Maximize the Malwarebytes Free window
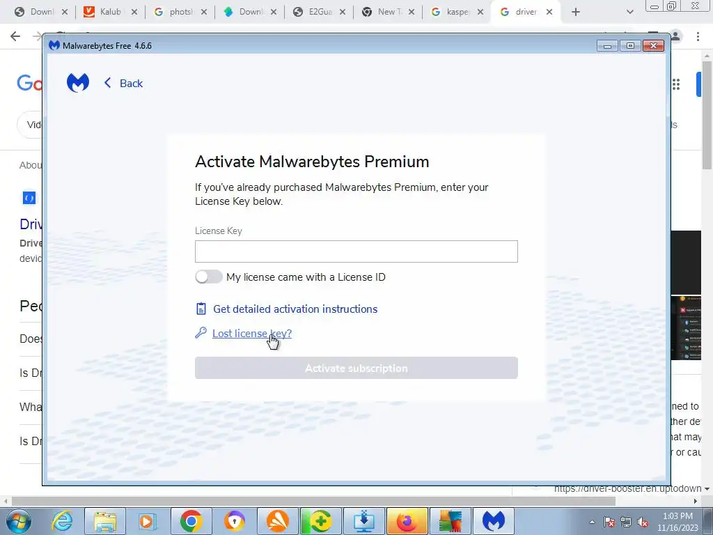Image resolution: width=713 pixels, height=535 pixels. 630,46
